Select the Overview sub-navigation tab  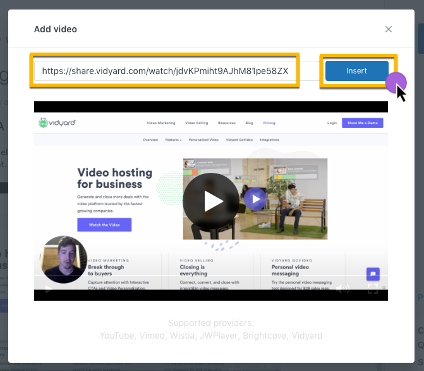click(x=150, y=140)
